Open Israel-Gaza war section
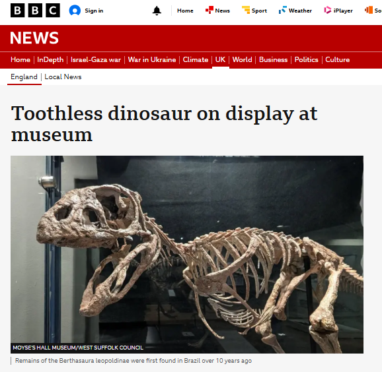 [x=96, y=59]
